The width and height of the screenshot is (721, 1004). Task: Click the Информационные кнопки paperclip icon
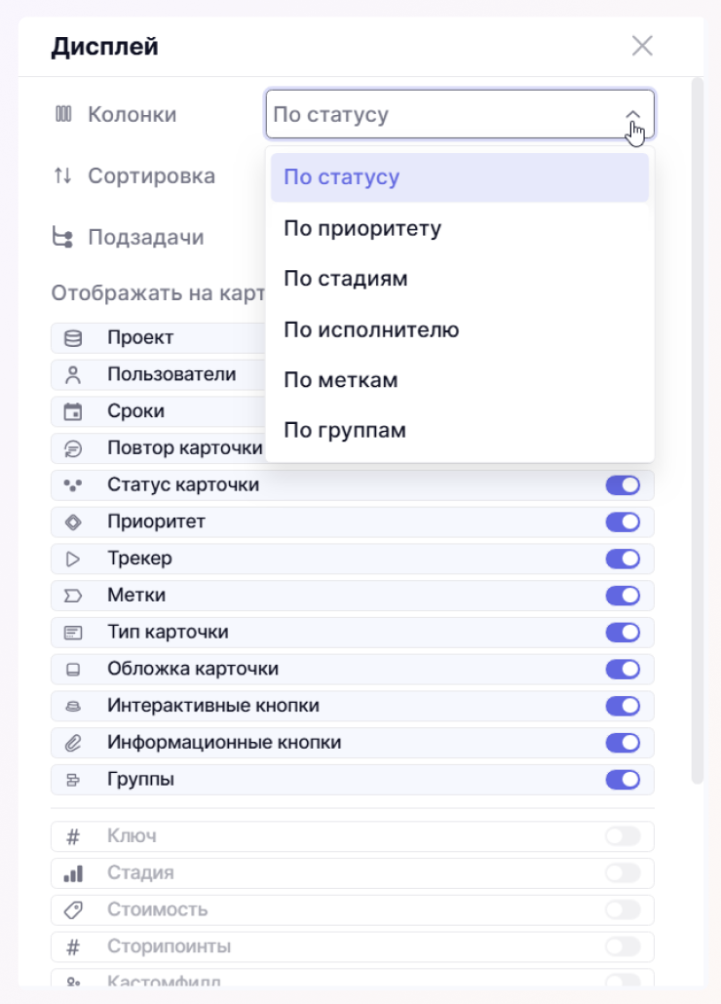(73, 743)
